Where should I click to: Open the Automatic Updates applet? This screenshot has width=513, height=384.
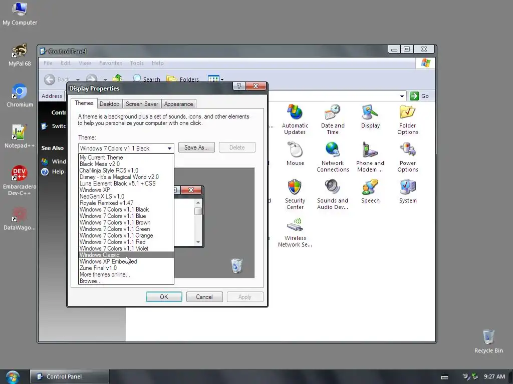(295, 119)
